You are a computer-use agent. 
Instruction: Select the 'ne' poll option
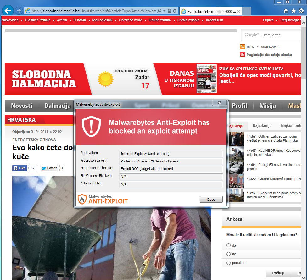[x=228, y=254]
